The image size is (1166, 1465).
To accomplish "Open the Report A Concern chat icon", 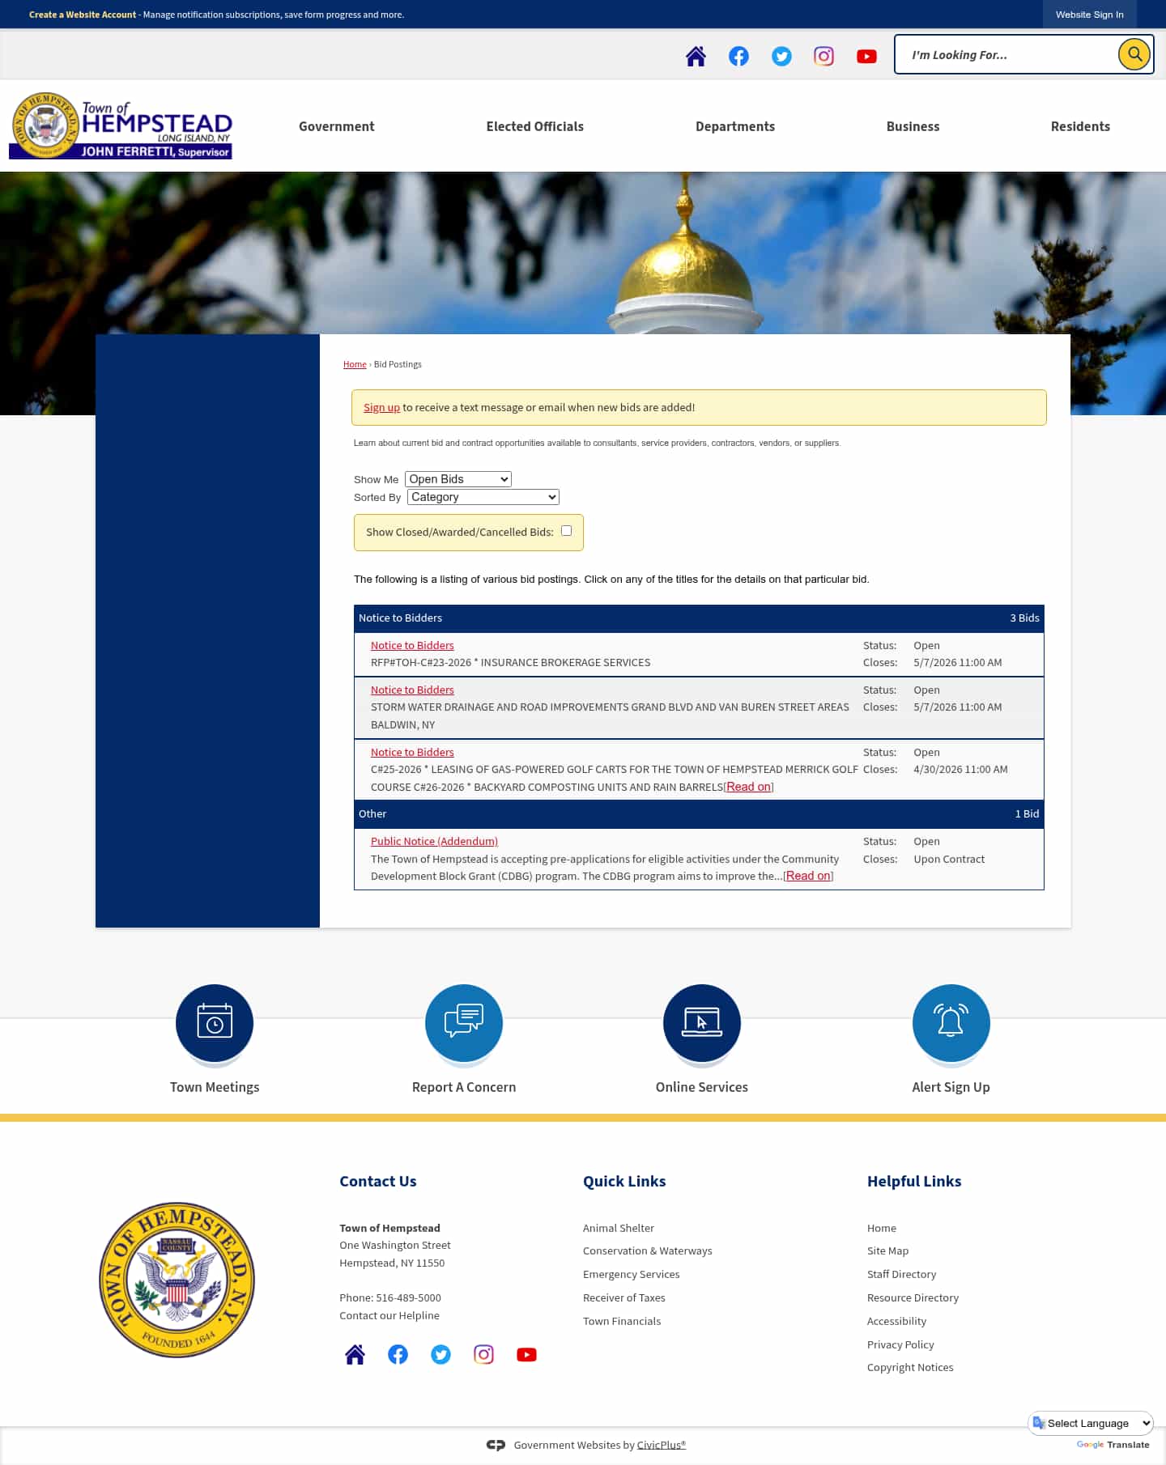I will 464,1022.
